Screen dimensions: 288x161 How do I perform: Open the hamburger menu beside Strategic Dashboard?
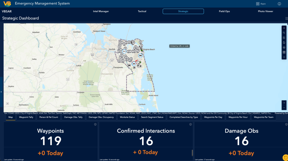[287, 18]
